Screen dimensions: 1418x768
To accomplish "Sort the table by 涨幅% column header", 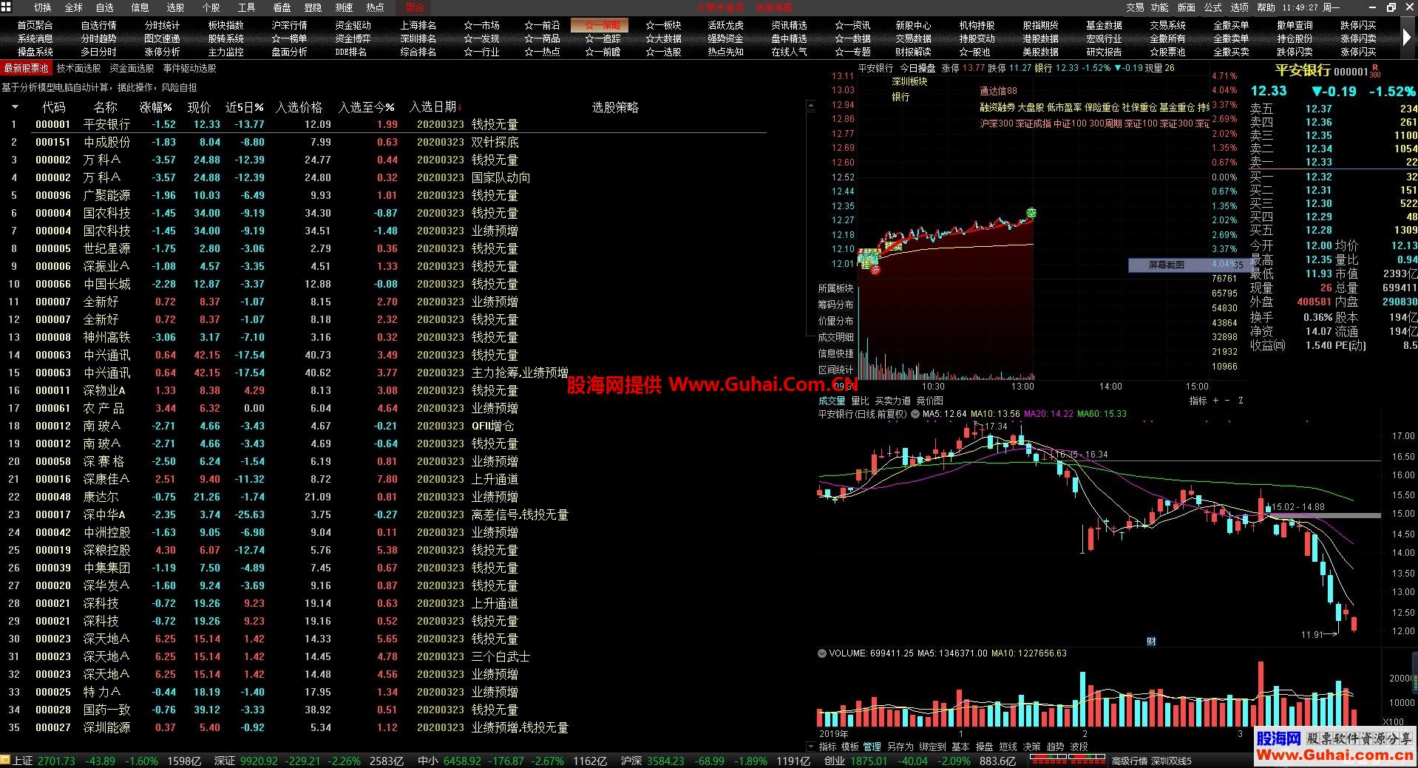I will click(155, 107).
